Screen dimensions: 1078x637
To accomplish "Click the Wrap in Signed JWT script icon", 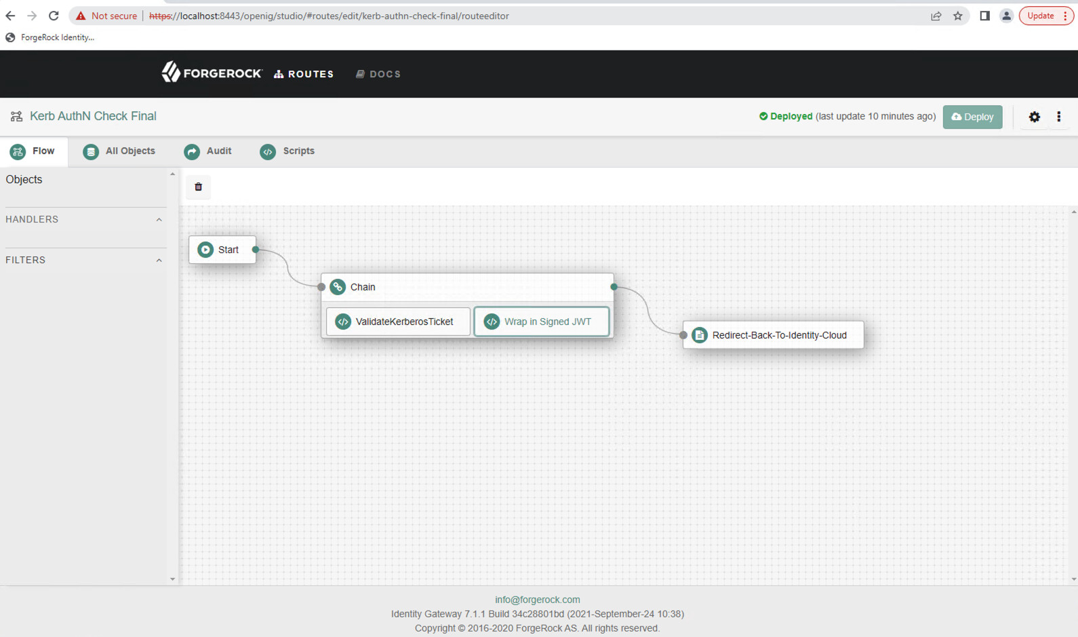I will [492, 322].
